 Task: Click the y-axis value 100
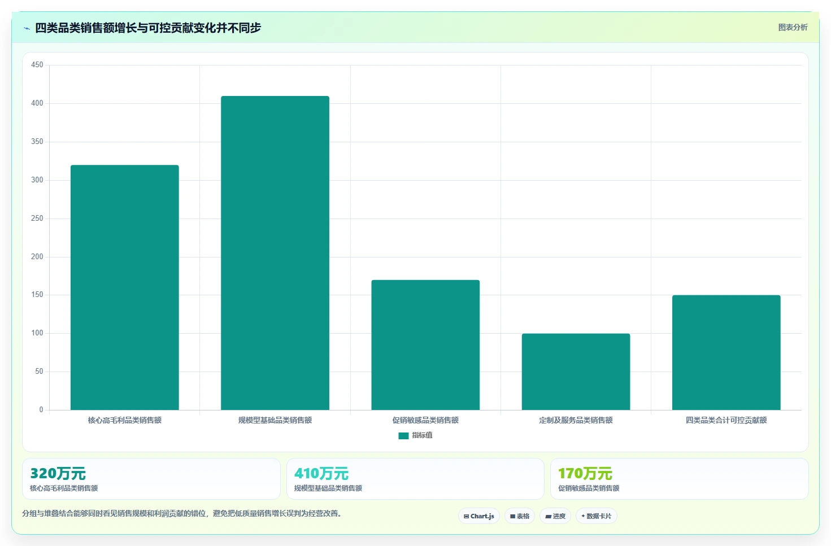pyautogui.click(x=37, y=333)
